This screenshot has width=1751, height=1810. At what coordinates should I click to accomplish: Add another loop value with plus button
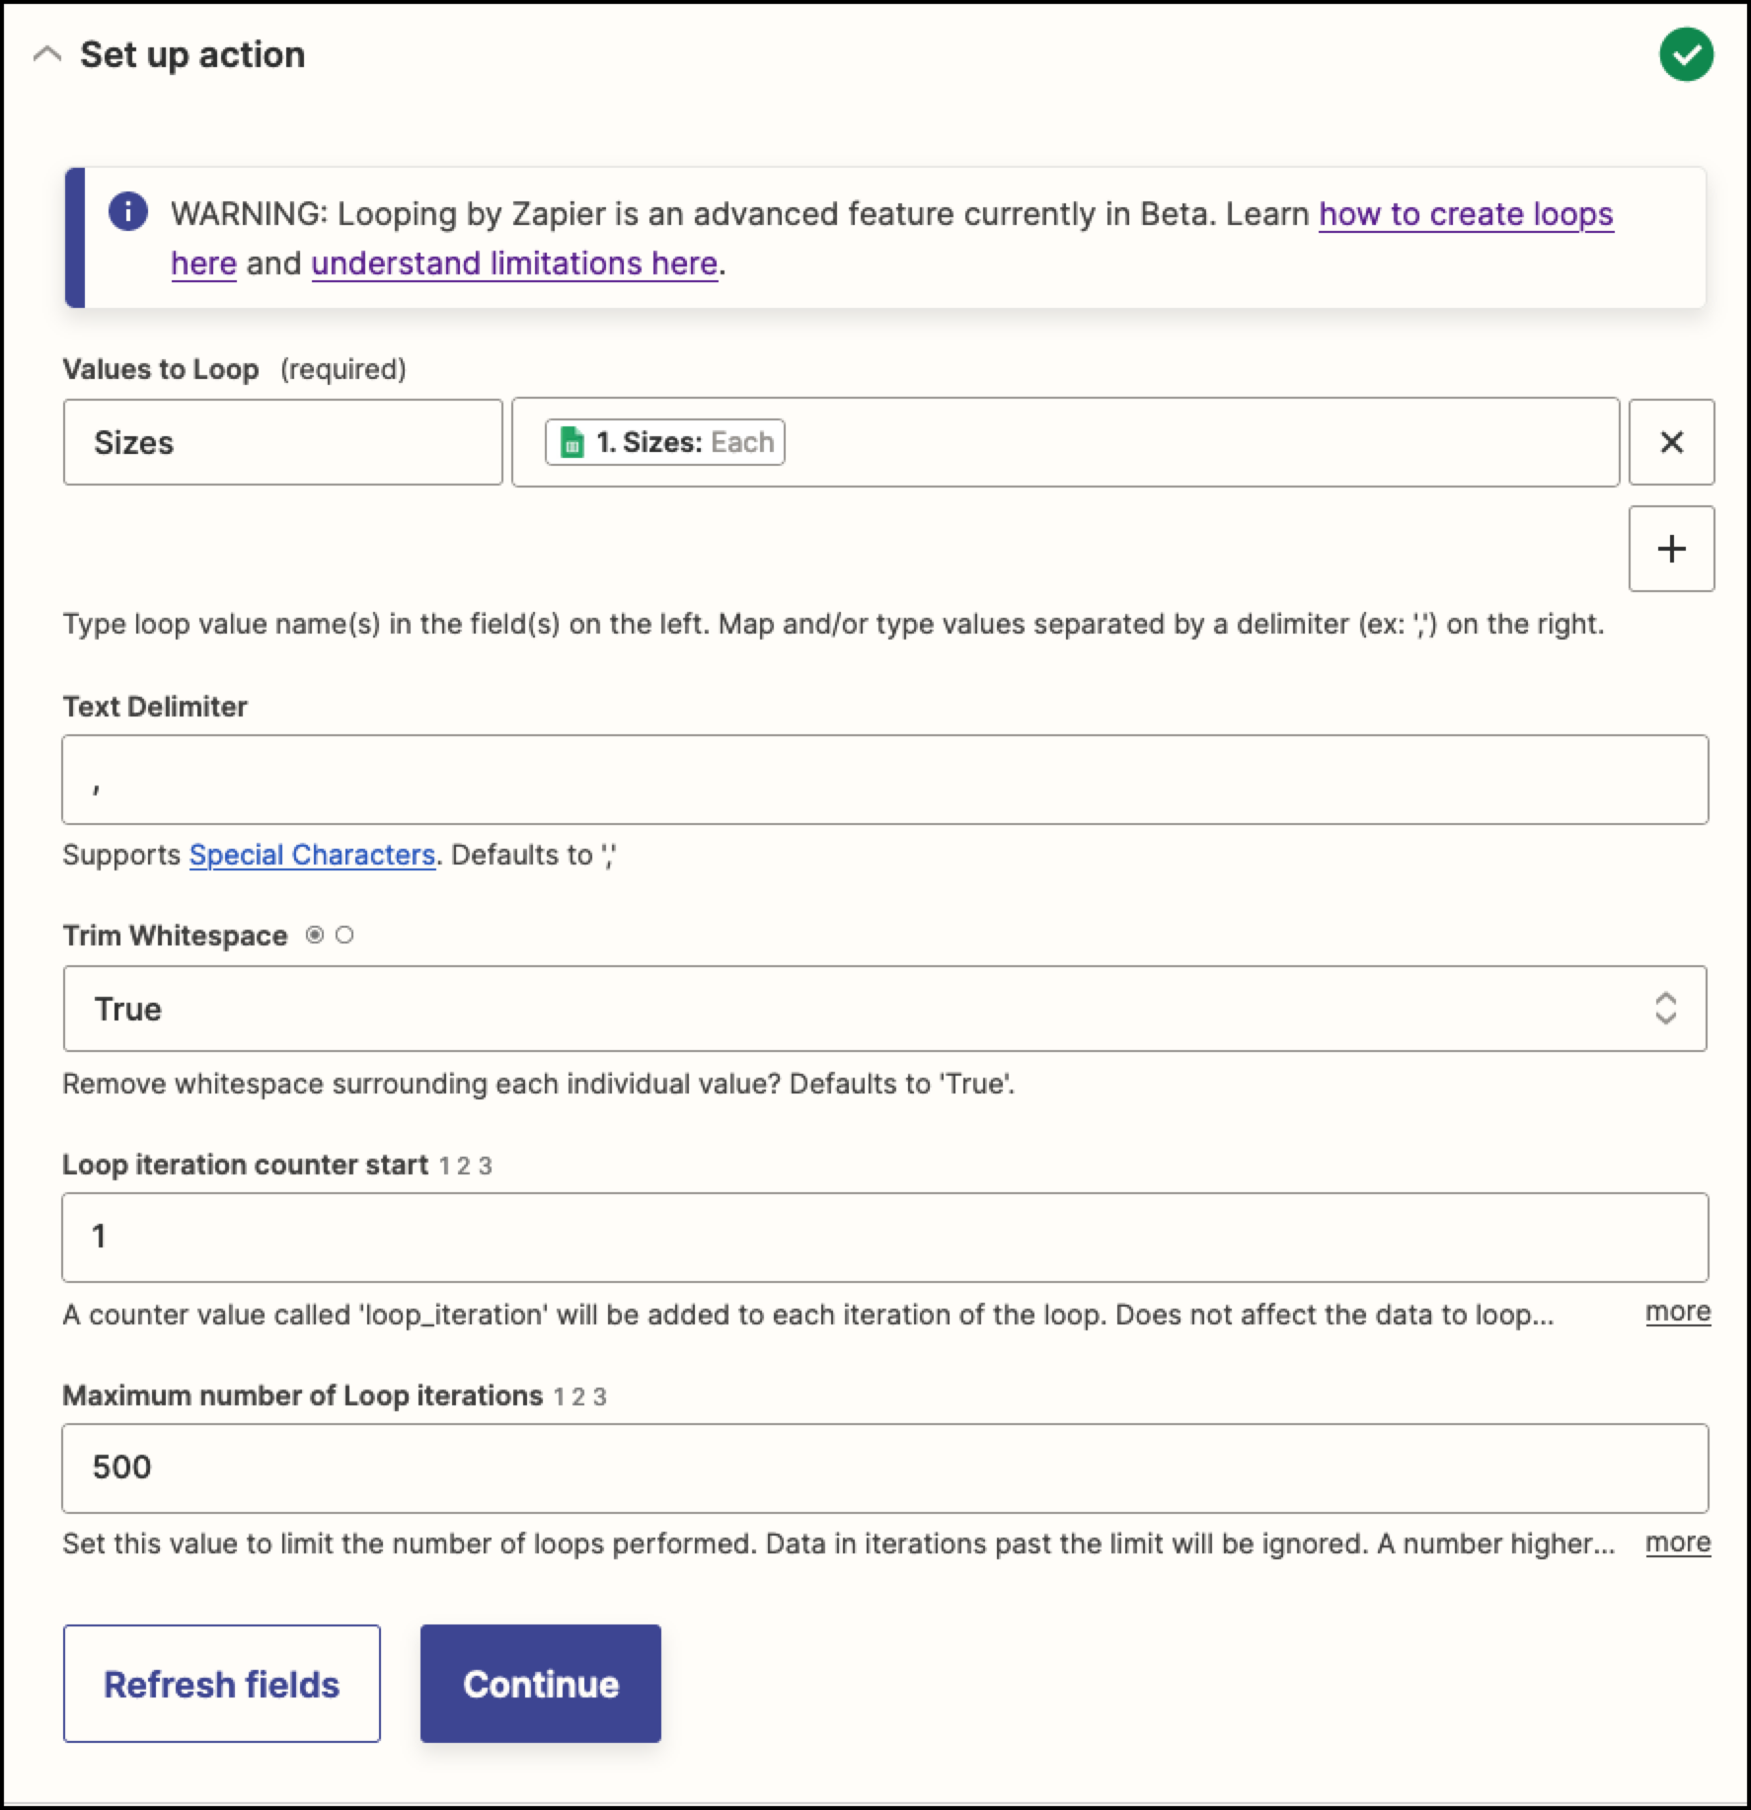coord(1671,549)
